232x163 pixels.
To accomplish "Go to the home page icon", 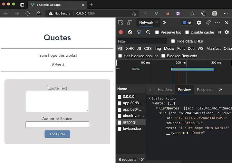I will 38,14.
